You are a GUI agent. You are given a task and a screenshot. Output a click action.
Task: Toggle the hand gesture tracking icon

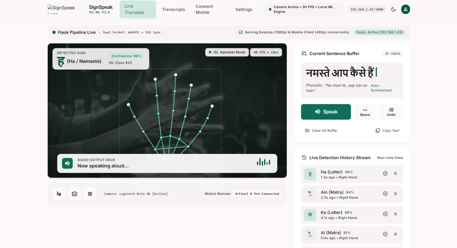pyautogui.click(x=59, y=194)
